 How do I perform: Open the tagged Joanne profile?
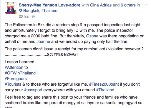43,41
